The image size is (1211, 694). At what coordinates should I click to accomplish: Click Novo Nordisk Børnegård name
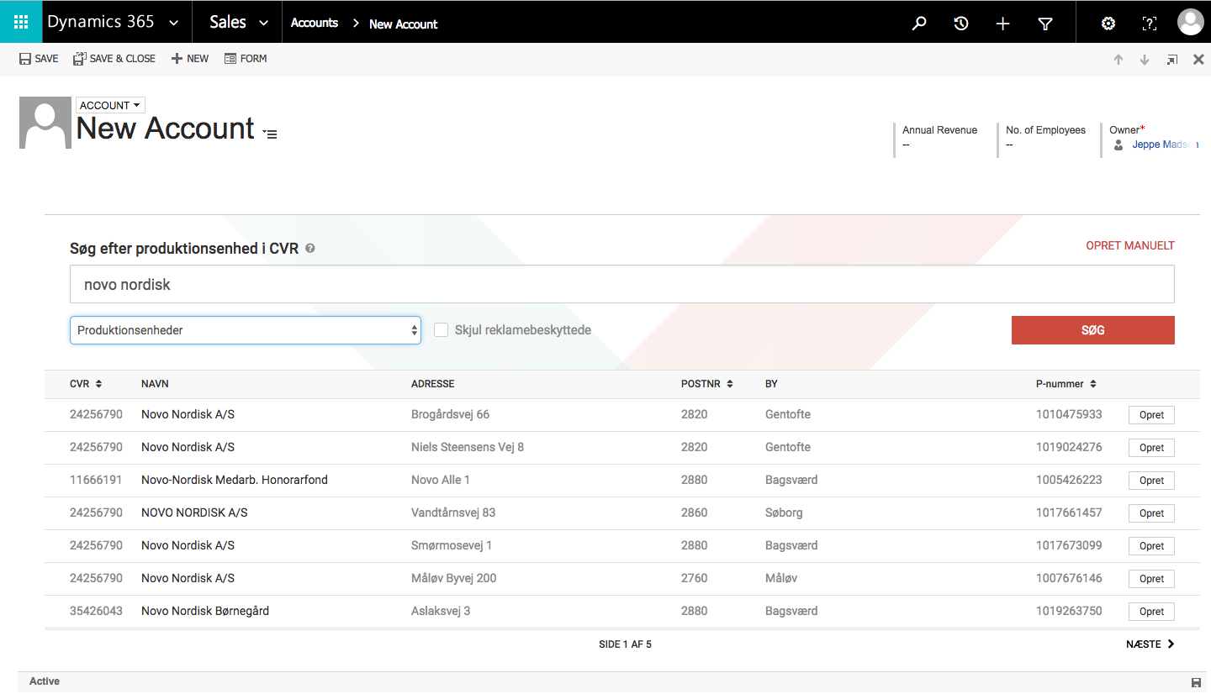pyautogui.click(x=205, y=611)
